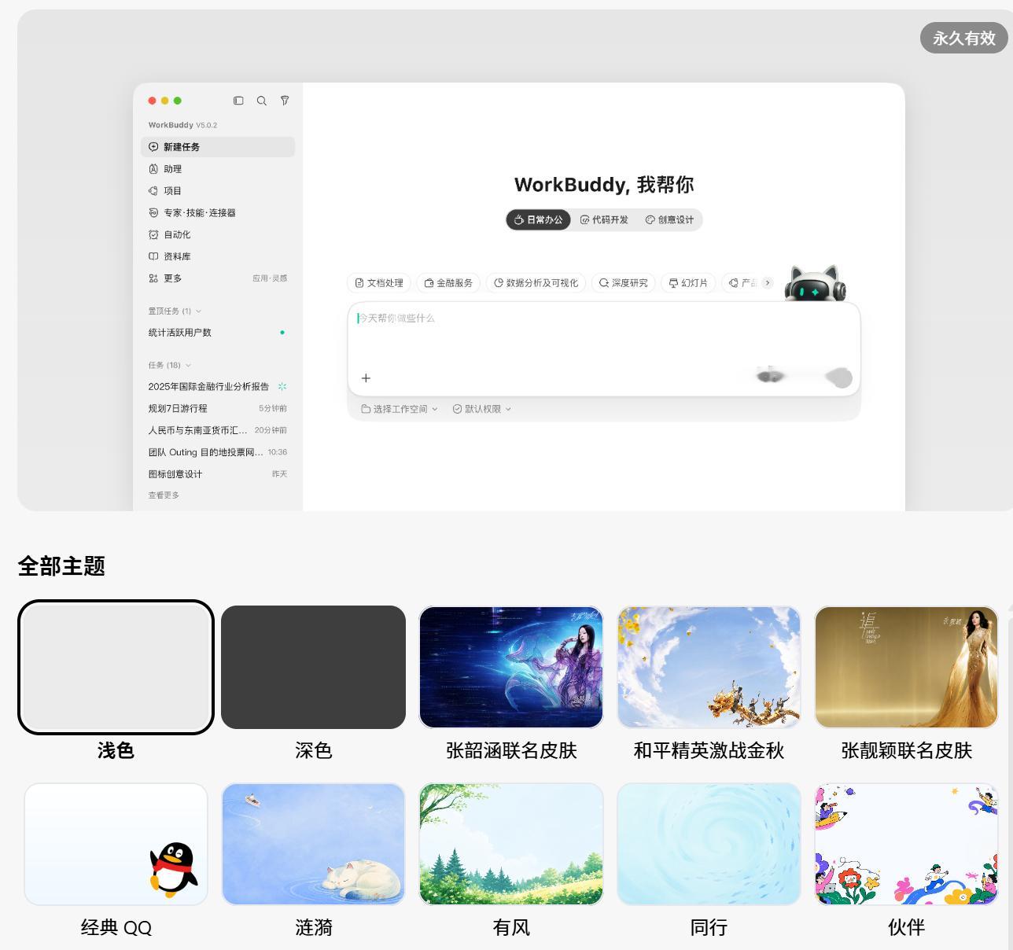Click the 永久有效 badge
1013x950 pixels.
coord(963,38)
